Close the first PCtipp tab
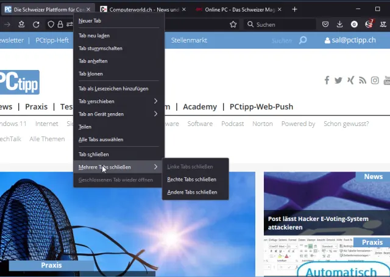The width and height of the screenshot is (390, 277). tap(88, 10)
